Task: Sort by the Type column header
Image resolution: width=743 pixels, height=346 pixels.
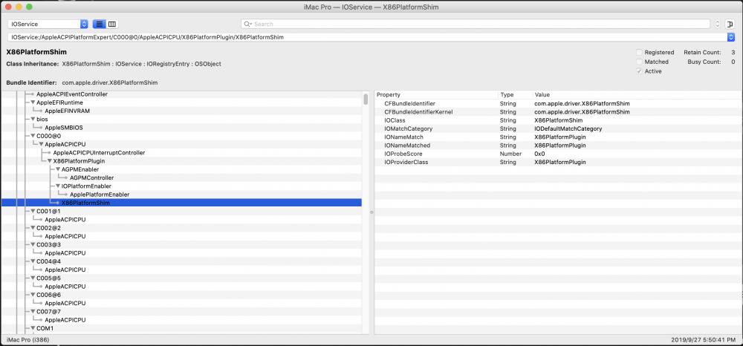Action: pos(515,94)
